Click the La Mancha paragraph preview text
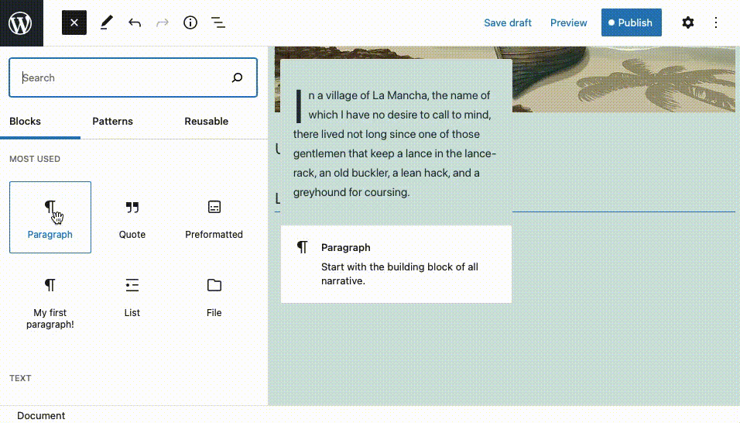 click(395, 143)
